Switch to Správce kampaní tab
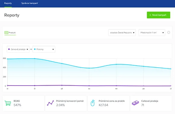The height and width of the screenshot is (114, 175). 30,3
